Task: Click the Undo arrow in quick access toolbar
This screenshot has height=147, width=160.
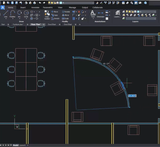Action: (x=40, y=3)
